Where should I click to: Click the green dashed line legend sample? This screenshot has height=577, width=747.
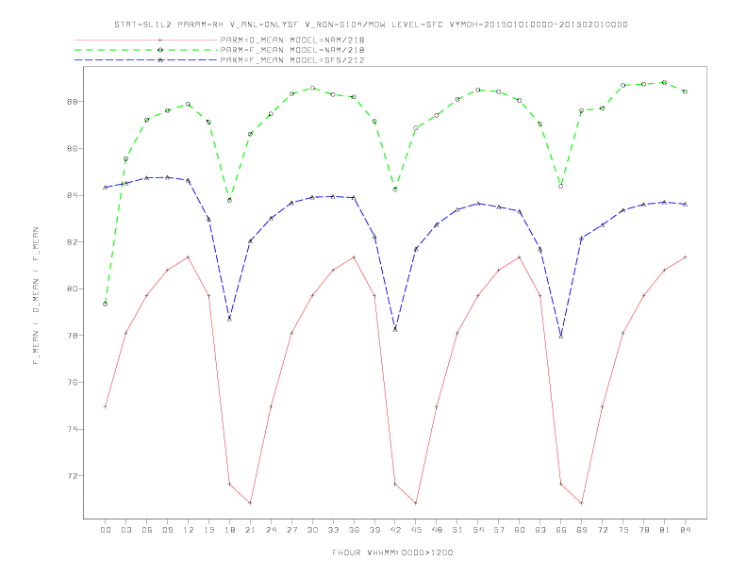[x=146, y=50]
